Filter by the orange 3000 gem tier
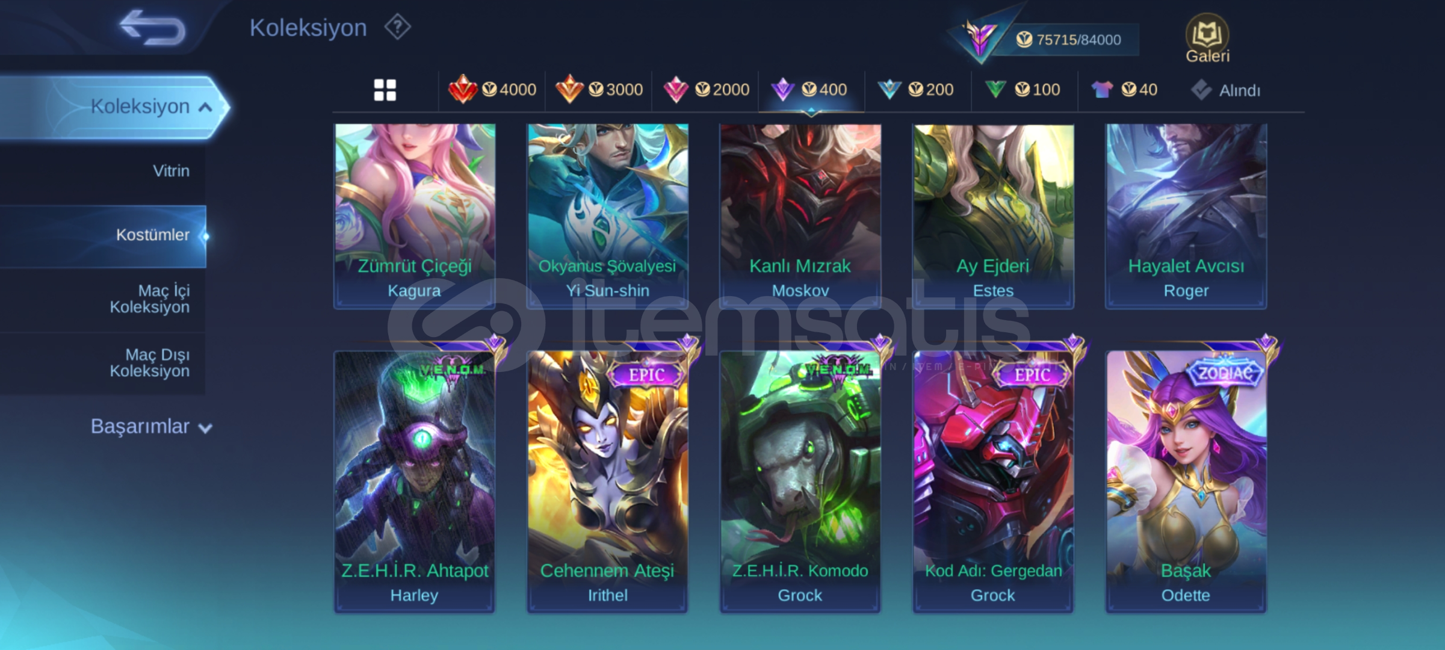The height and width of the screenshot is (650, 1445). [599, 90]
